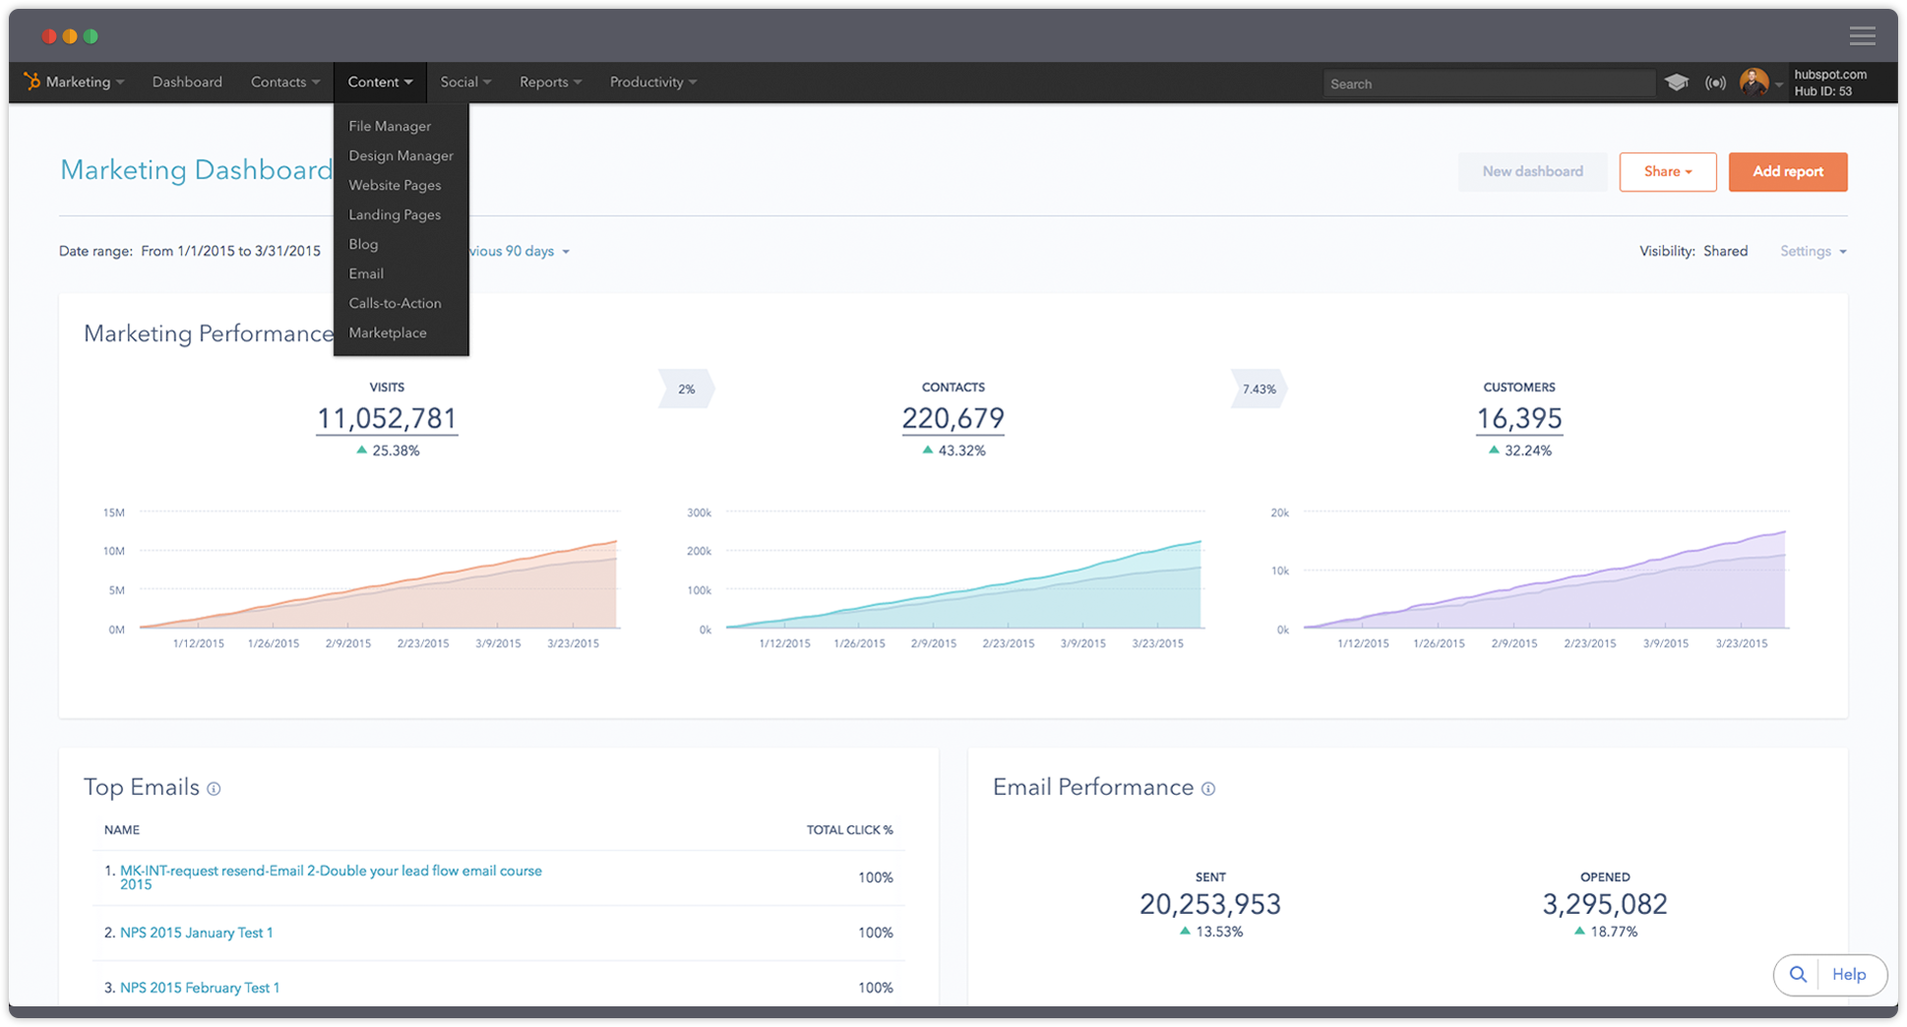
Task: Open Landing Pages from menu
Action: [395, 214]
